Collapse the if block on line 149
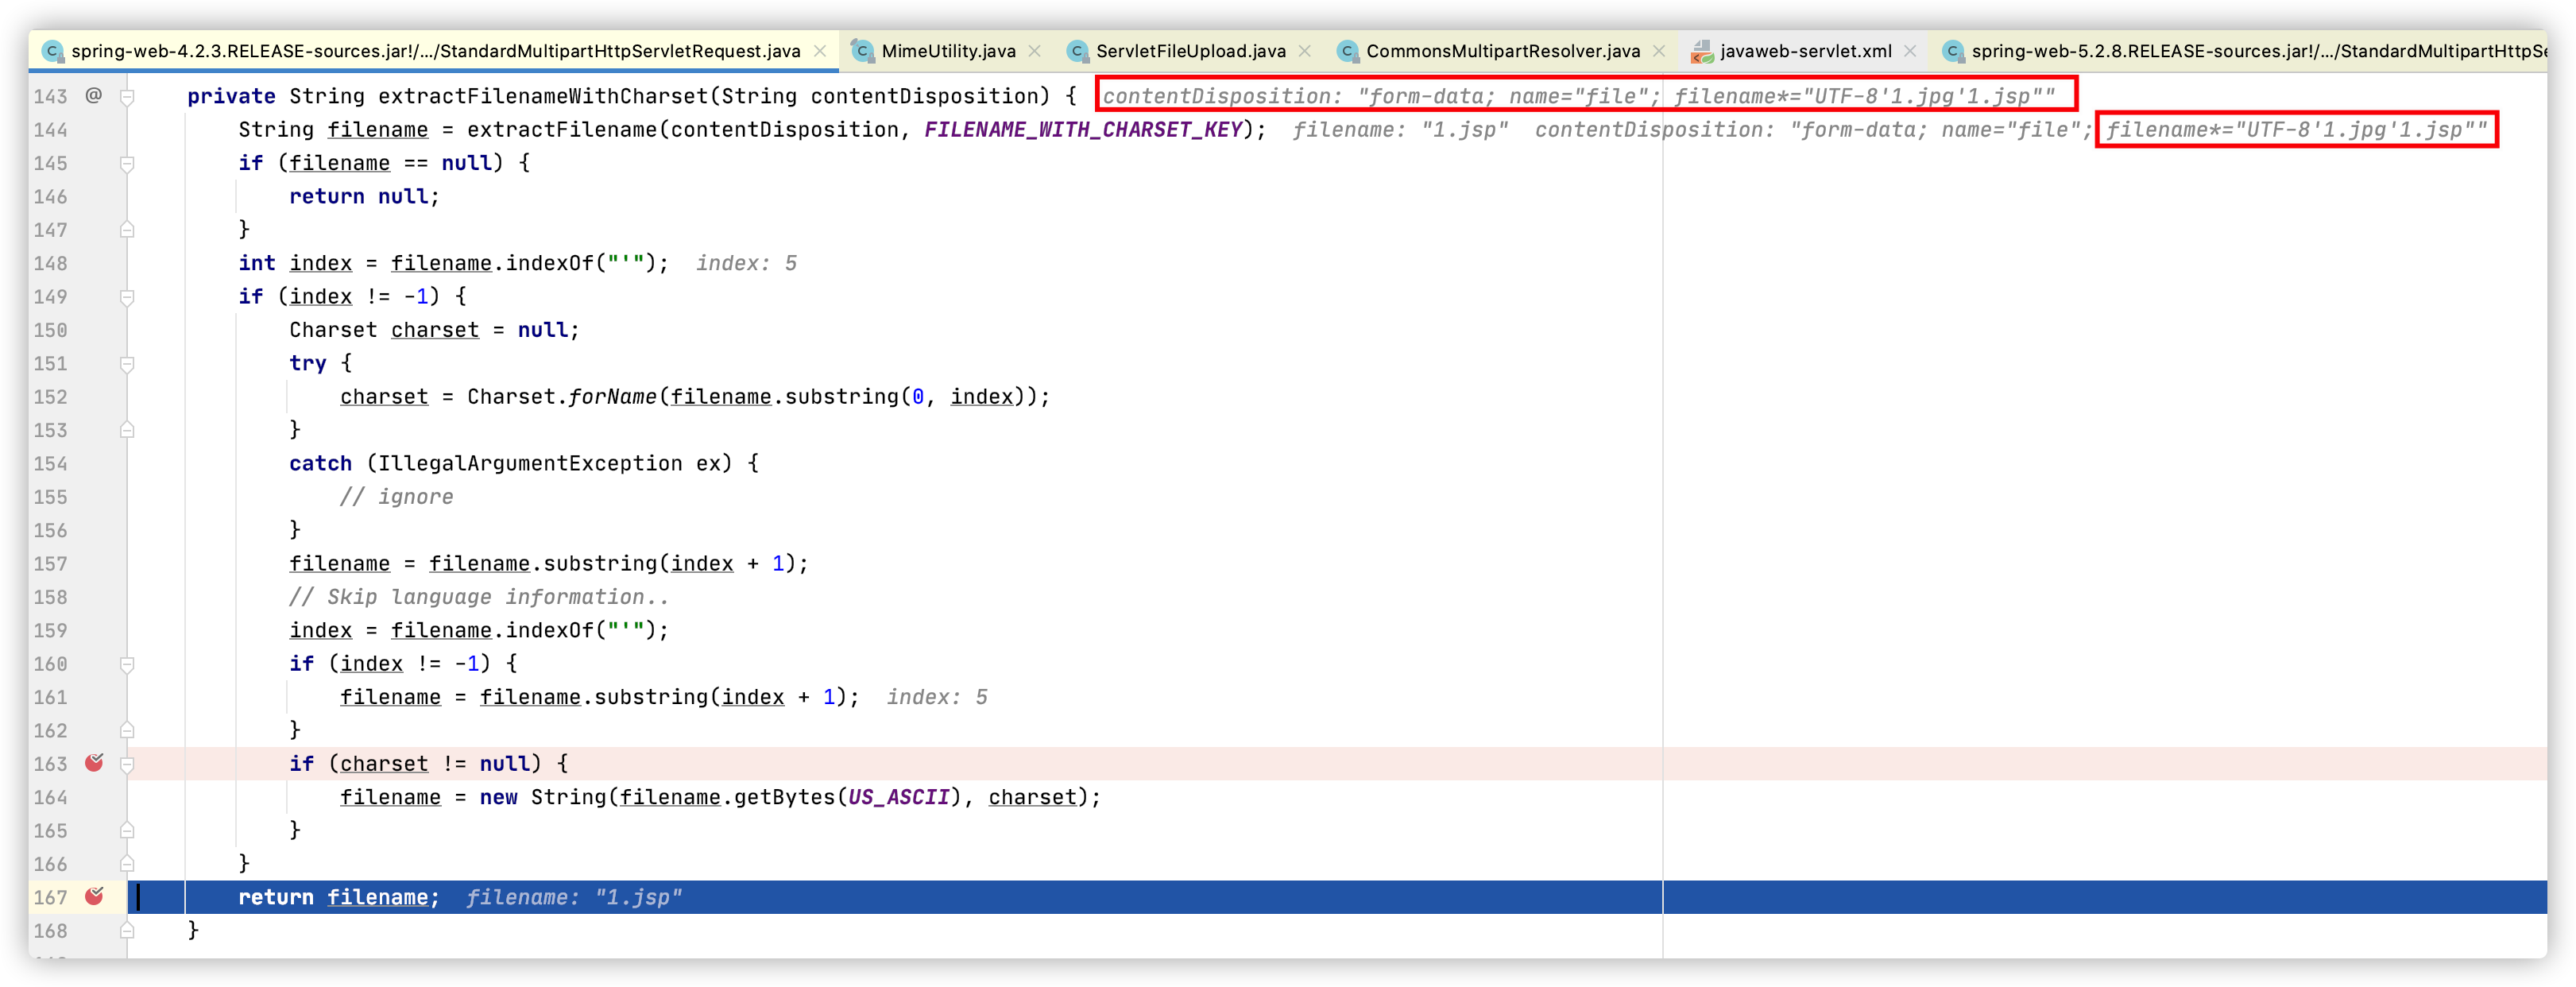This screenshot has height=987, width=2576. tap(127, 297)
